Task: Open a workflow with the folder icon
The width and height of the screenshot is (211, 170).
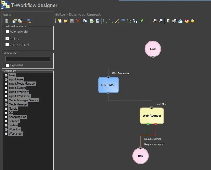Action: (x=66, y=21)
